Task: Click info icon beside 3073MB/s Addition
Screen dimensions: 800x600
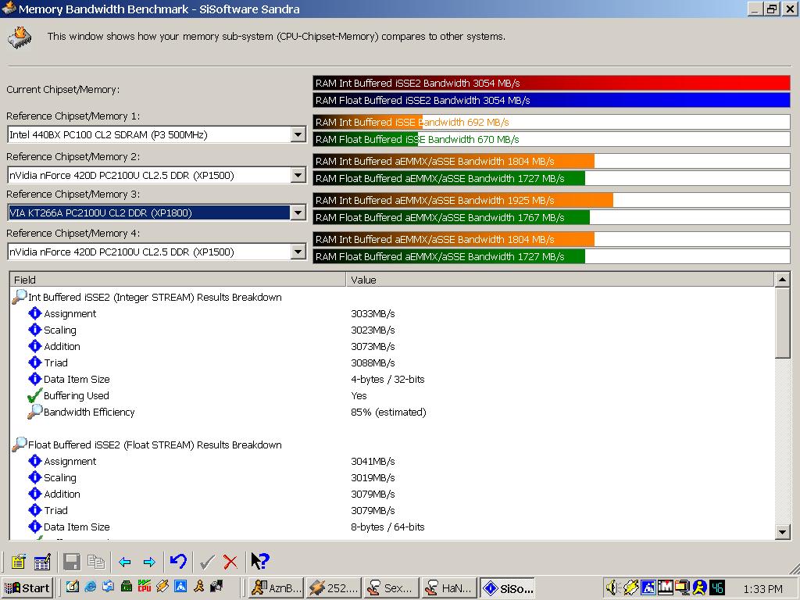Action: (x=34, y=346)
